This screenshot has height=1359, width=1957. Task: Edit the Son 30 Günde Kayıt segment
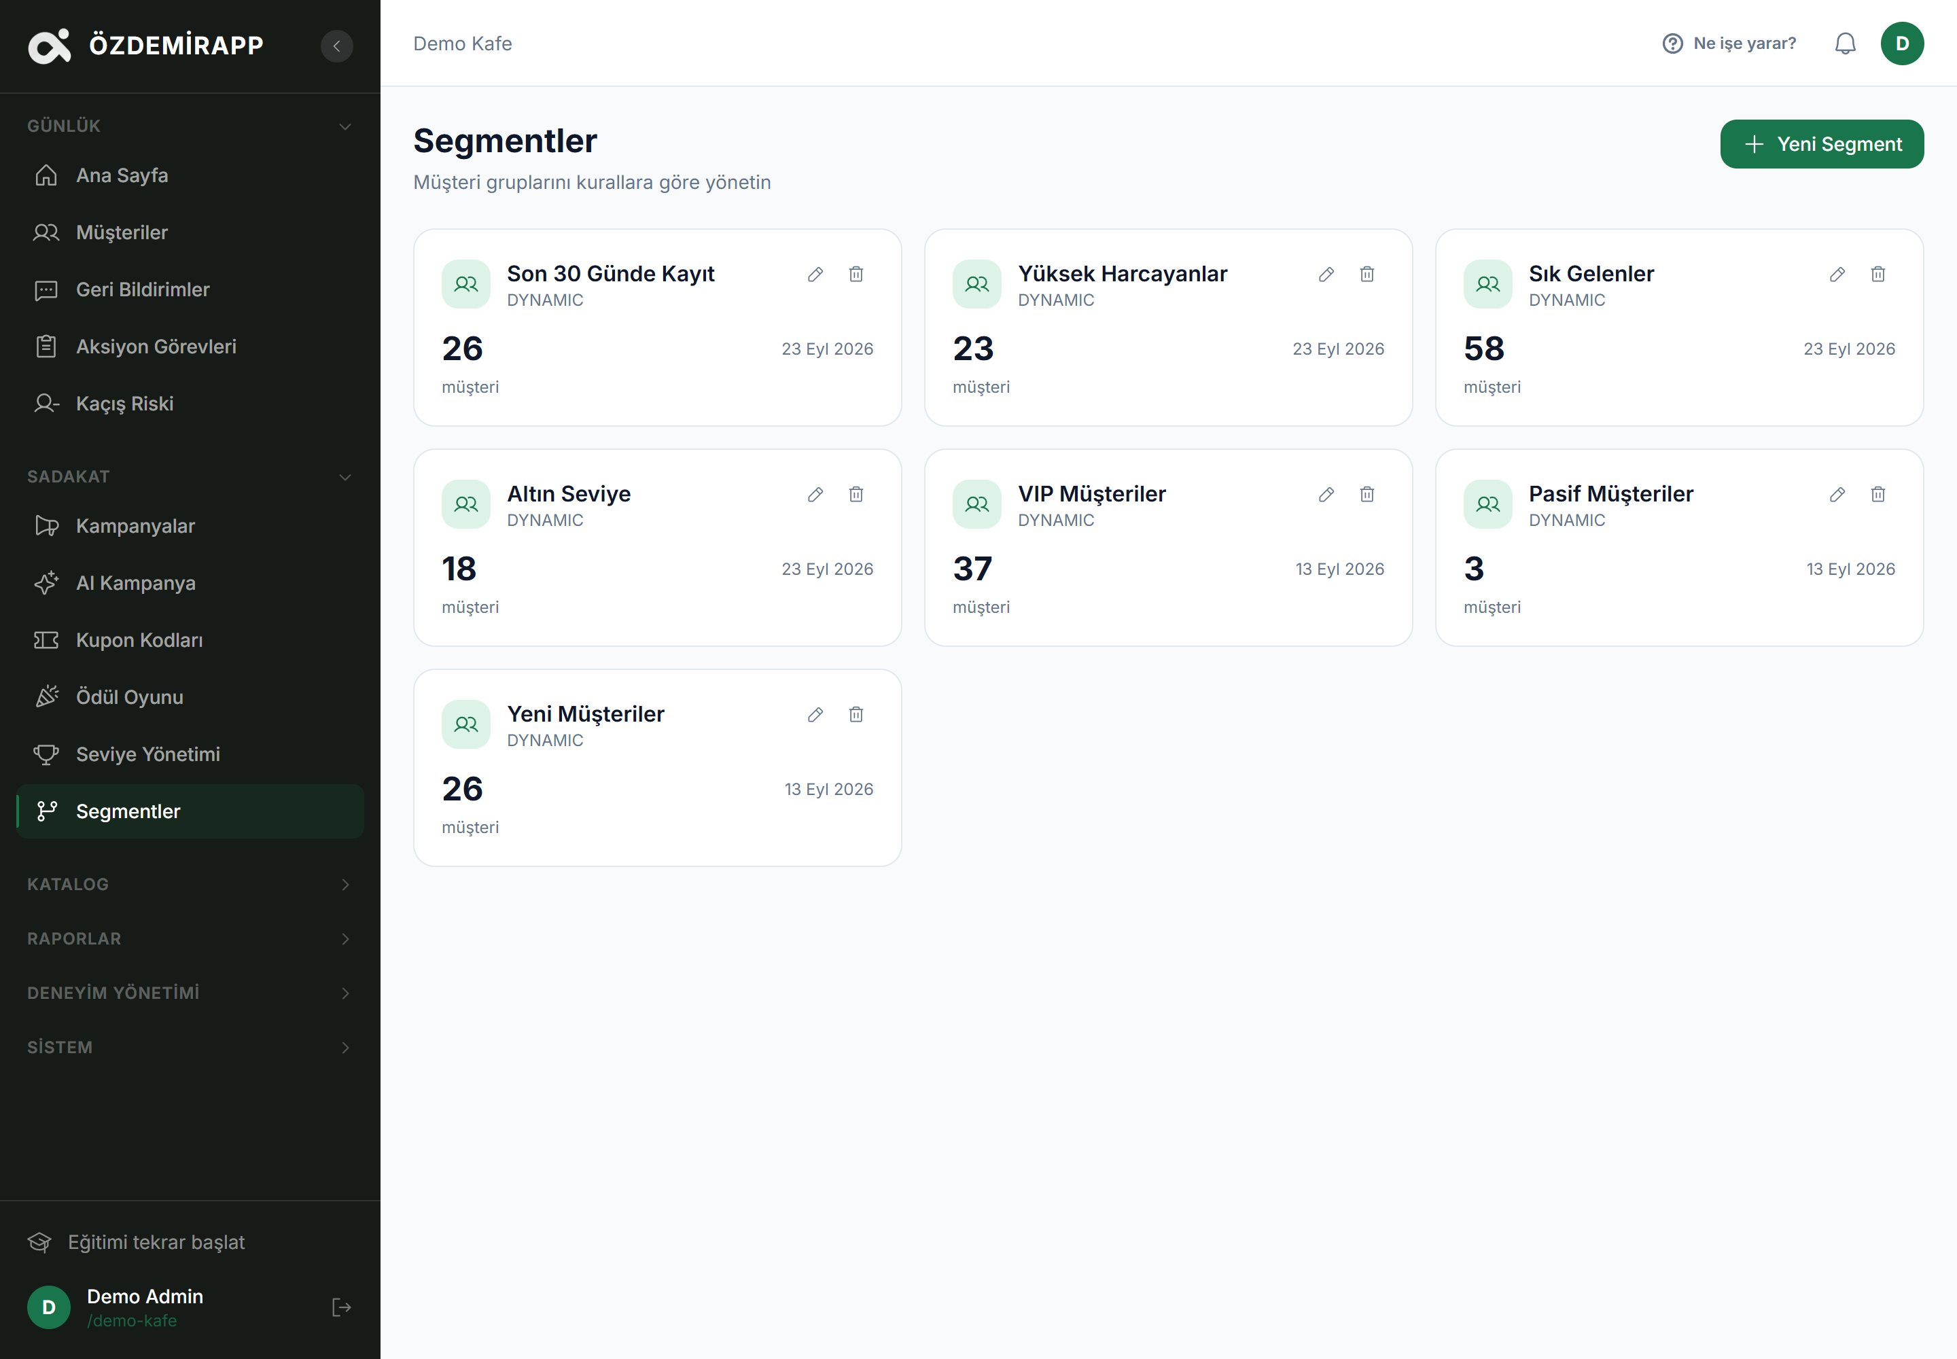[815, 275]
